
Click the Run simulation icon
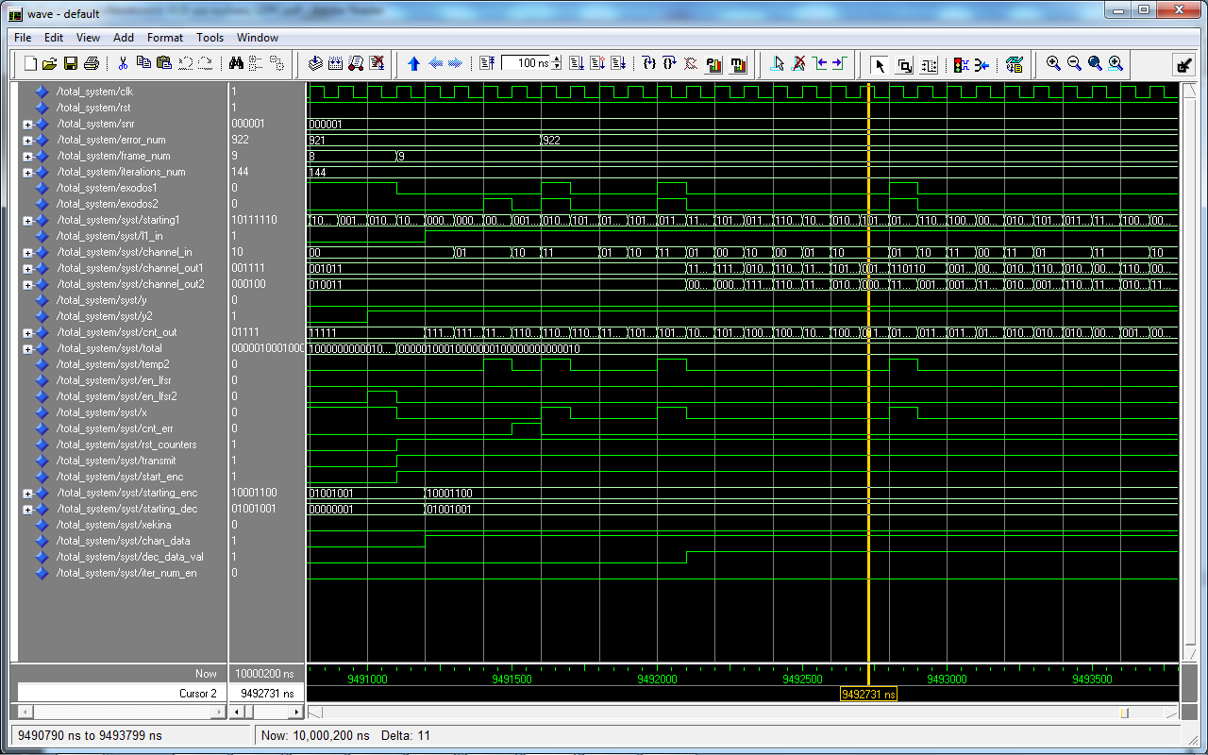pos(577,64)
